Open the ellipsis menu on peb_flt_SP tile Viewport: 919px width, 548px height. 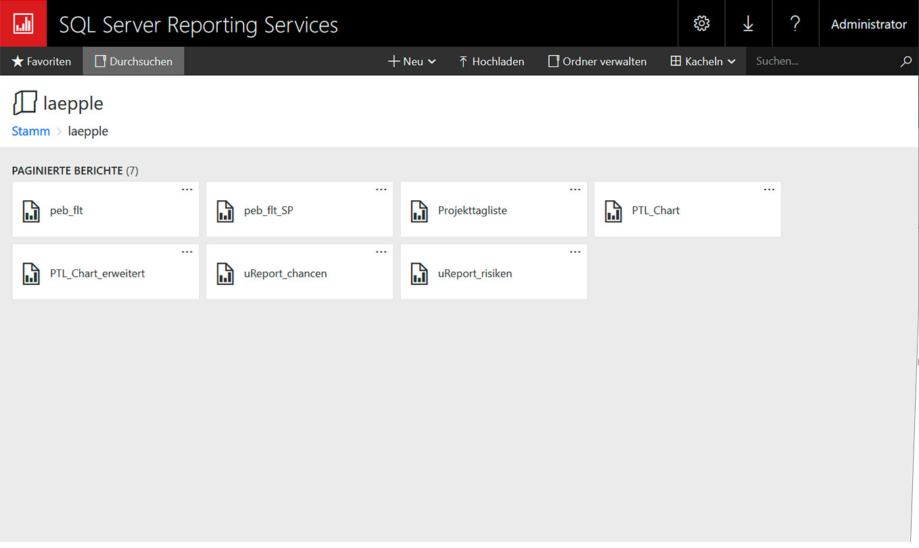pyautogui.click(x=381, y=190)
